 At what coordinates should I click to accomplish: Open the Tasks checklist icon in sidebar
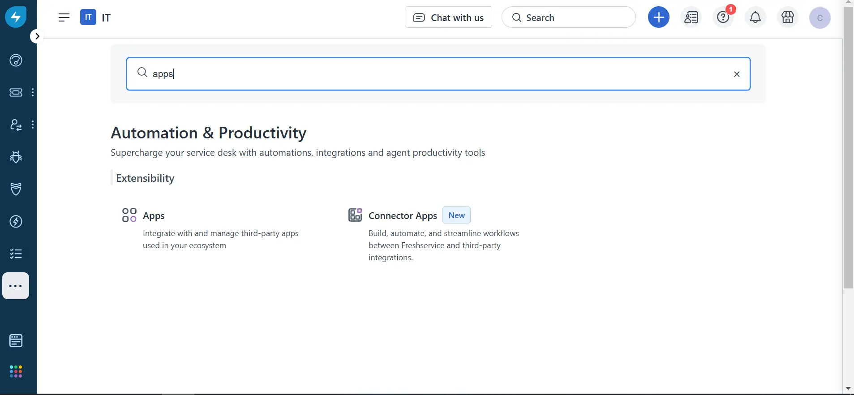pos(16,253)
